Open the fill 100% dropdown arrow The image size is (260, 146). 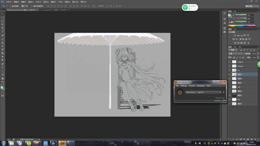point(258,57)
